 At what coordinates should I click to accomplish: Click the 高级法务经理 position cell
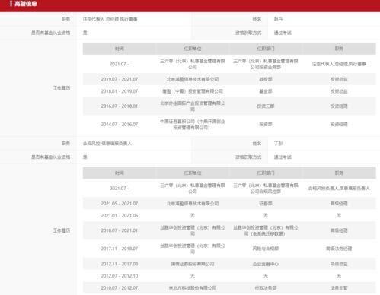coord(339,249)
